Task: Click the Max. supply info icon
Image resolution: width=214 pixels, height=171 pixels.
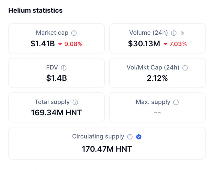Action: 176,102
